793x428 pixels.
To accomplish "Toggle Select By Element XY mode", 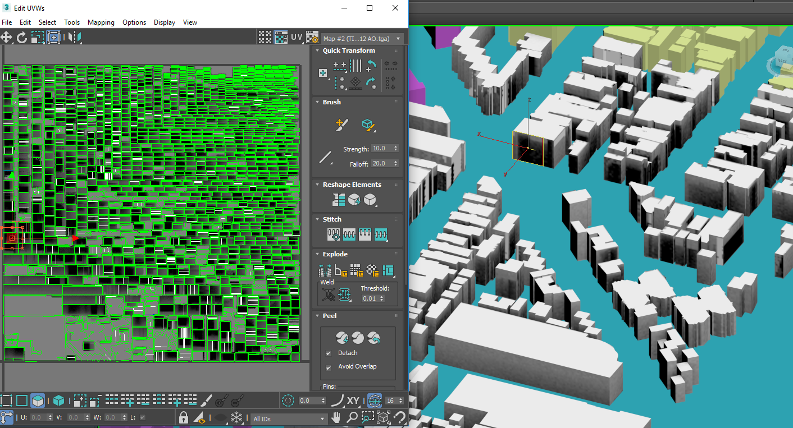I will 353,401.
